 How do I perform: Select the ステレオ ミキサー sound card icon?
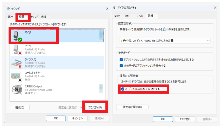(x=16, y=77)
